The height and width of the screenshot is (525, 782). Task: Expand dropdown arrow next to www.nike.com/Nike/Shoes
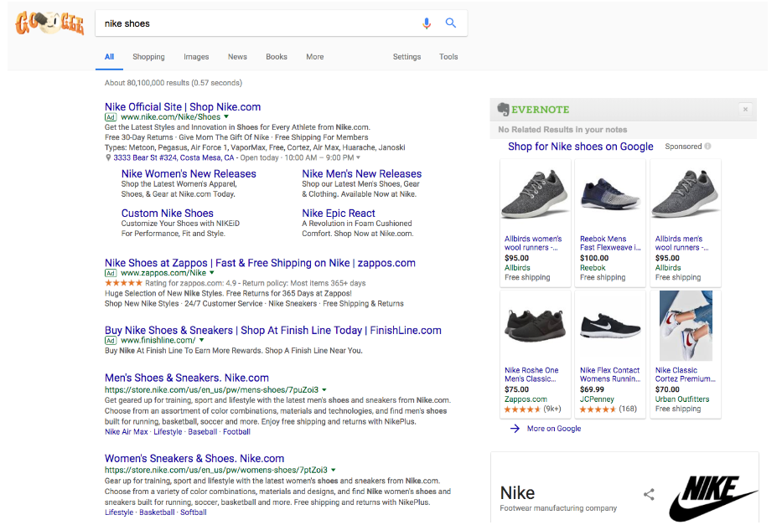pyautogui.click(x=226, y=116)
